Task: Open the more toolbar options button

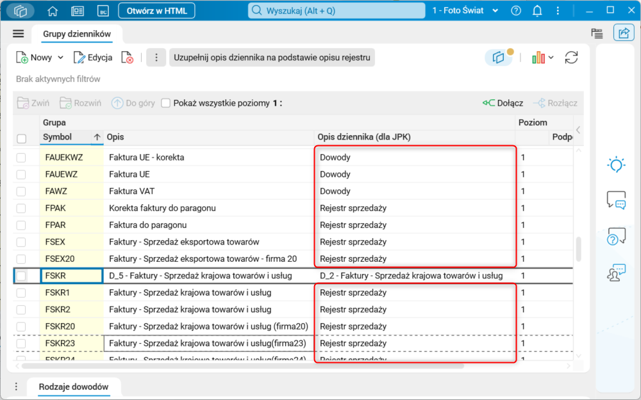Action: tap(156, 58)
